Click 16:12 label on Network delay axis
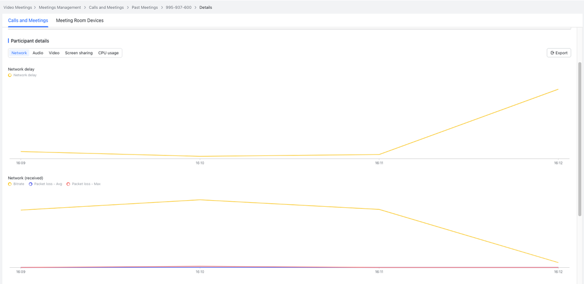Viewport: 584px width, 284px height. coord(558,163)
